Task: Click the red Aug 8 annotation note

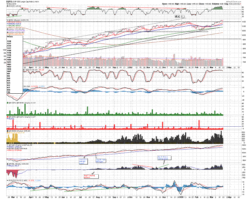Action: click(91, 177)
